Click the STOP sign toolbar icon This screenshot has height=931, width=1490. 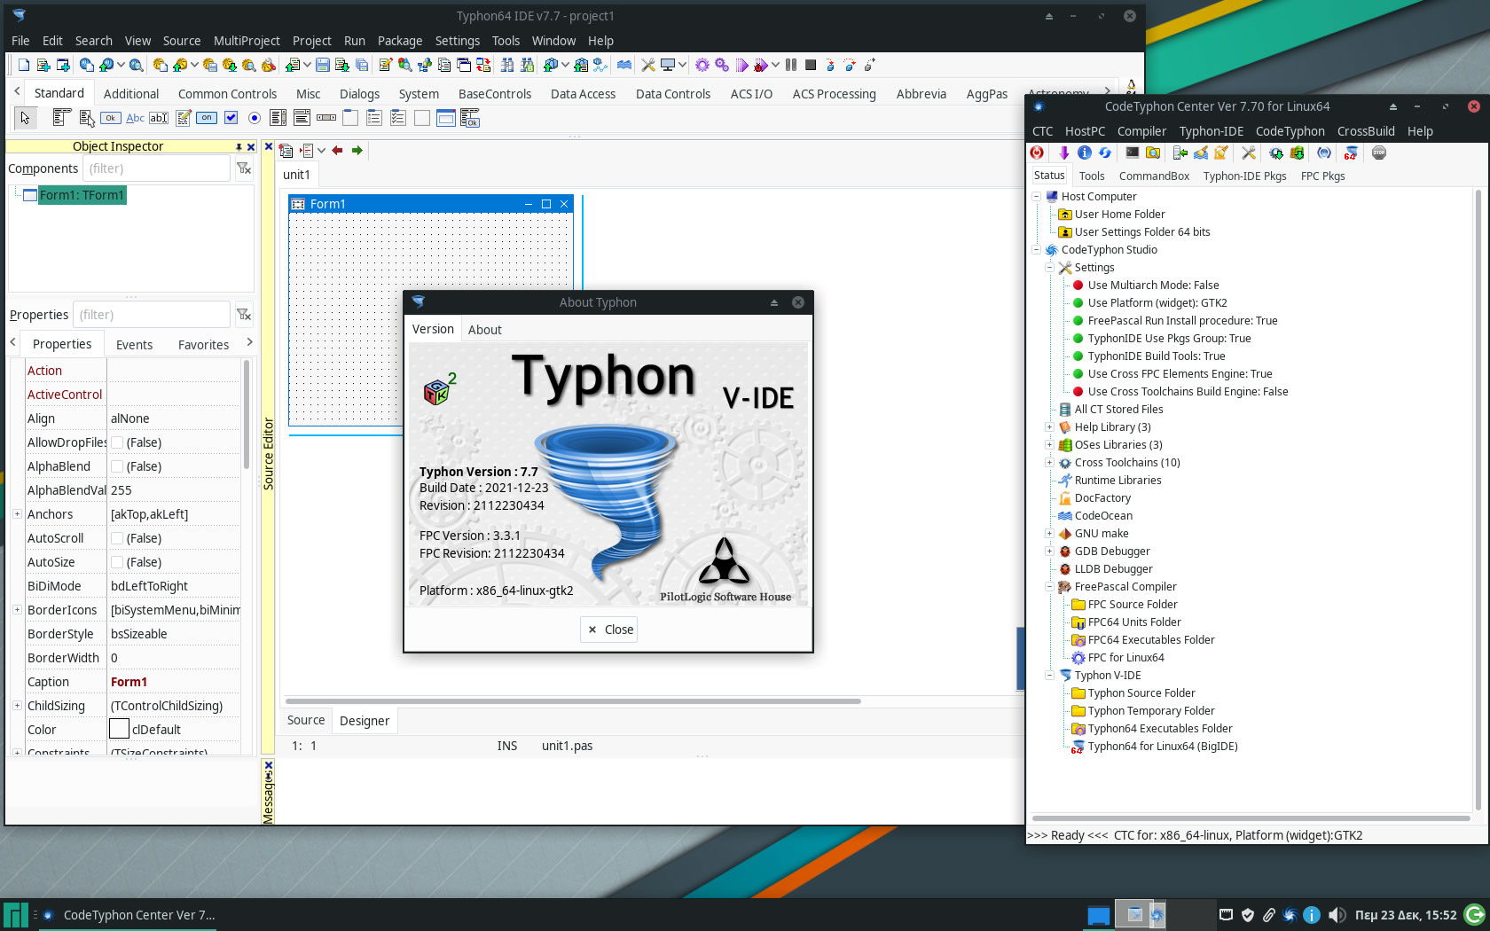point(1378,153)
